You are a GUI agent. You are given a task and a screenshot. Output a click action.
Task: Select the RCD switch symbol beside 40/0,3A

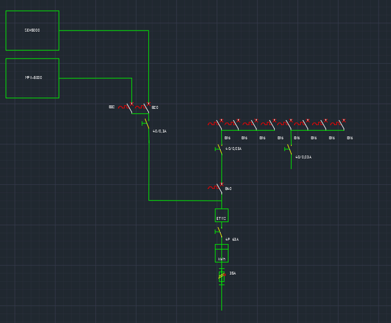coord(146,124)
